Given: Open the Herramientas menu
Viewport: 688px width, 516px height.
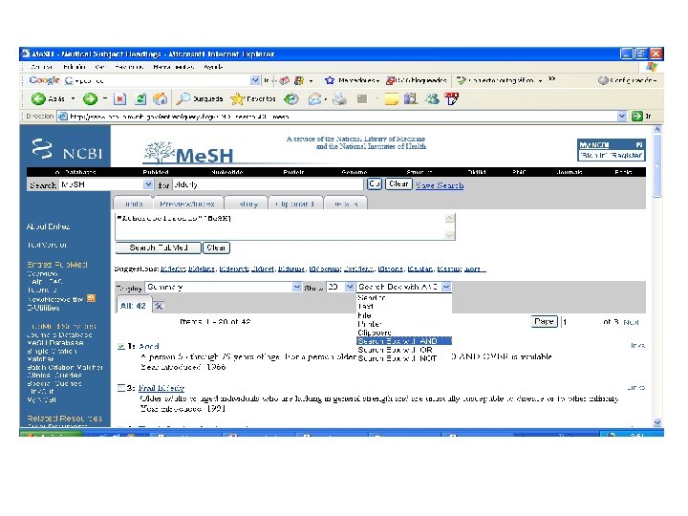Looking at the screenshot, I should click(174, 67).
